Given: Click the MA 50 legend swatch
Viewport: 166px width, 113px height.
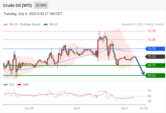Looking at the screenshot, I should [x=46, y=25].
